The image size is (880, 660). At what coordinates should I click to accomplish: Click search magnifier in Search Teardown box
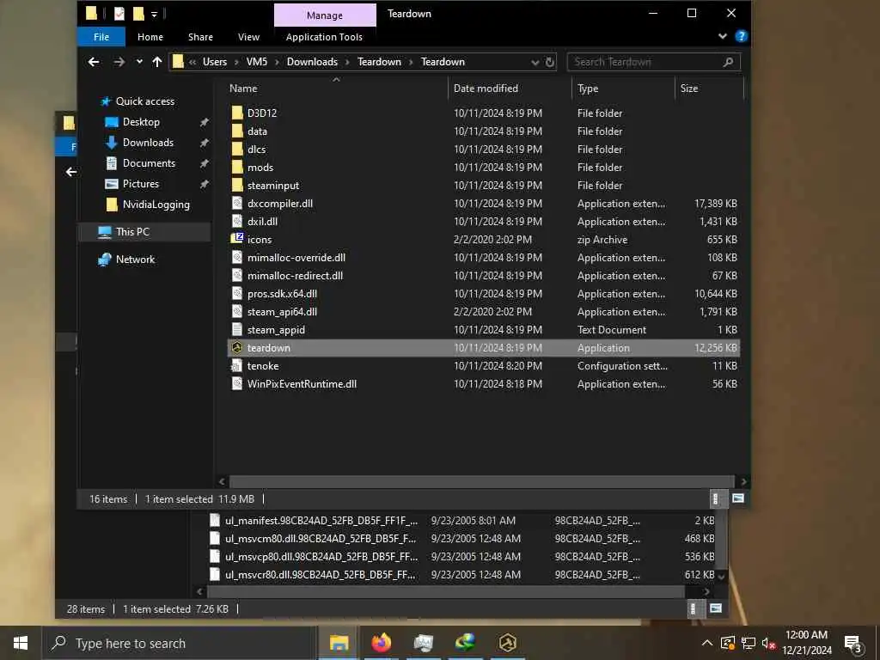[728, 62]
